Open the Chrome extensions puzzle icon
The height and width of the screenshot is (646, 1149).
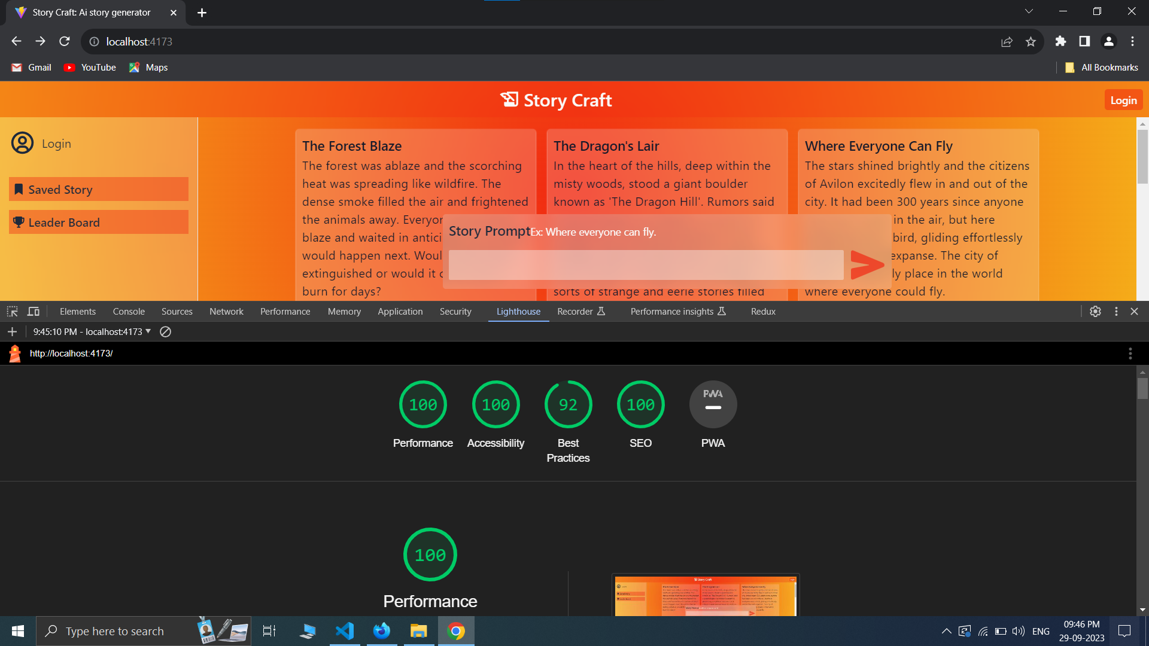(1061, 41)
